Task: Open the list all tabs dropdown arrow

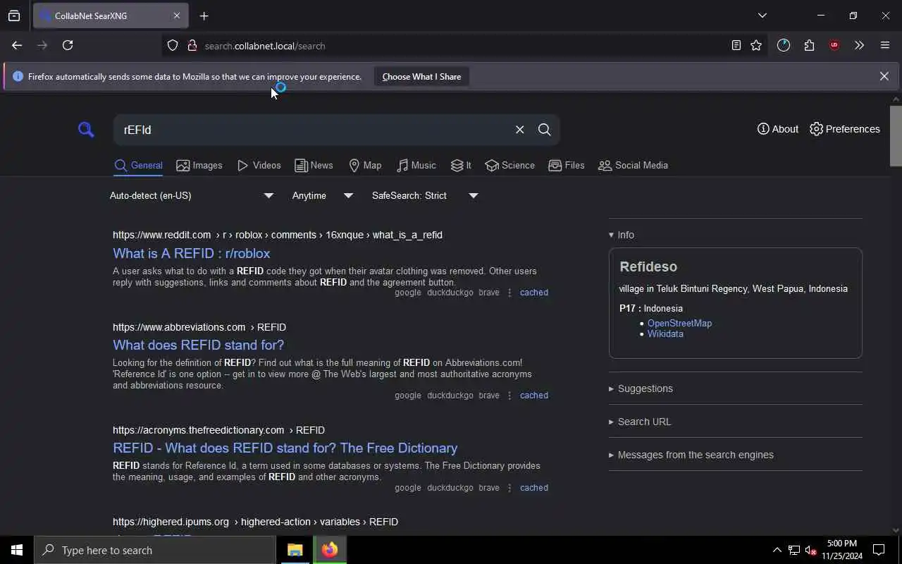Action: pos(762,16)
